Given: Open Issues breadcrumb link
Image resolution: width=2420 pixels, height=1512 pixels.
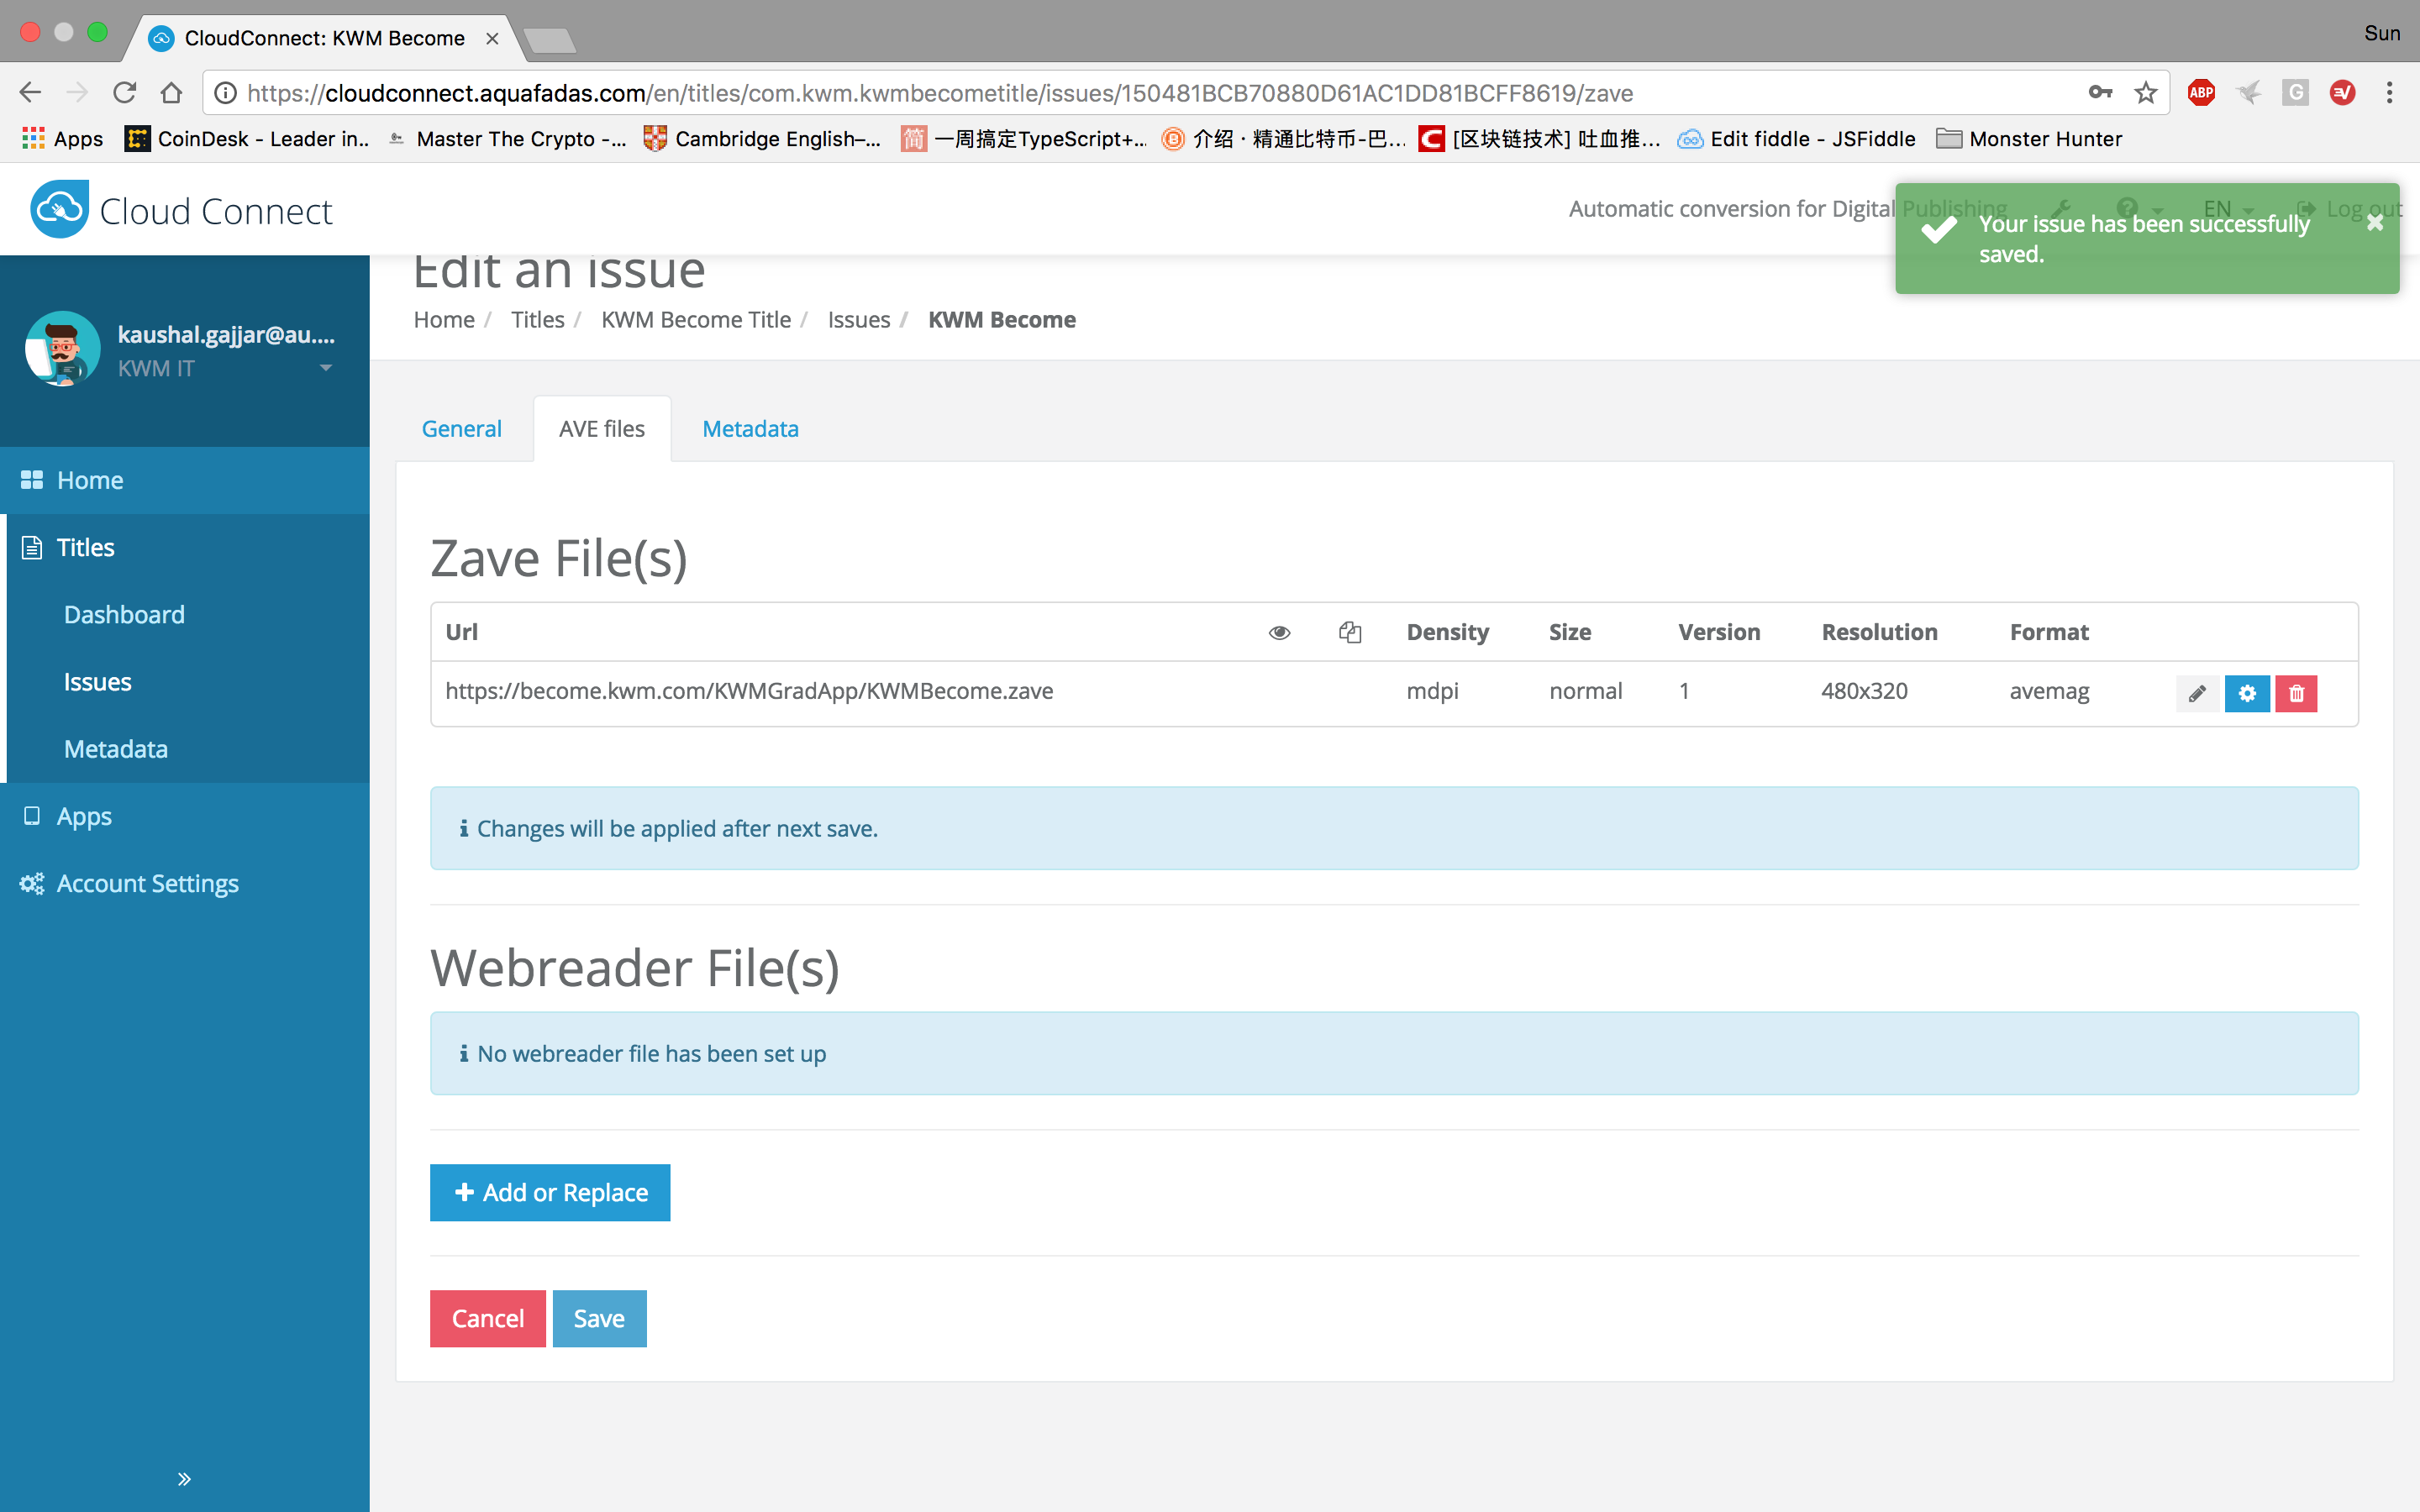Looking at the screenshot, I should (859, 319).
